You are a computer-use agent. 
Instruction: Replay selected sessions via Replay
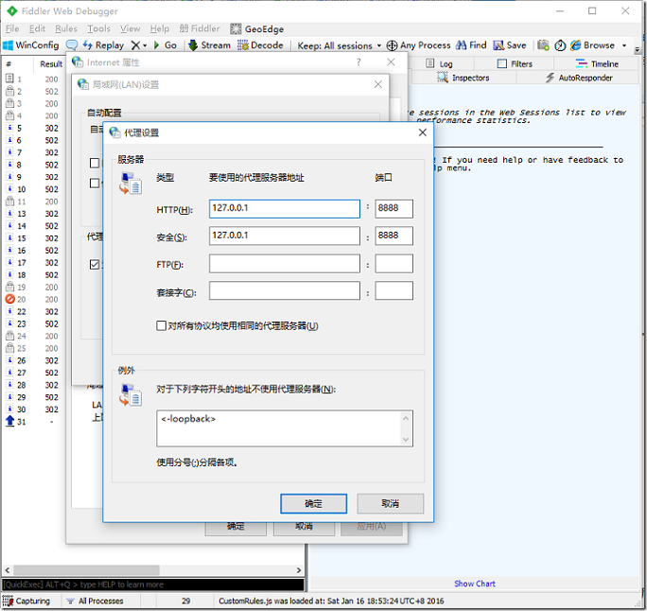tap(103, 45)
